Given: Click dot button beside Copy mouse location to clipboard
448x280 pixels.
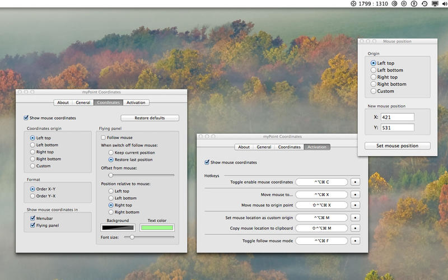Looking at the screenshot, I should (355, 228).
